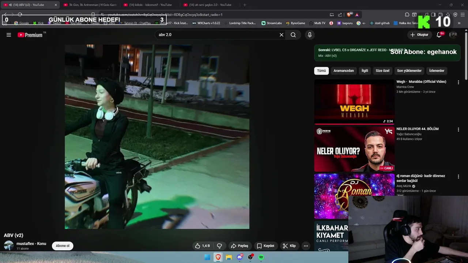Click the Ateş Müzik channel name
Image resolution: width=468 pixels, height=263 pixels.
(404, 186)
